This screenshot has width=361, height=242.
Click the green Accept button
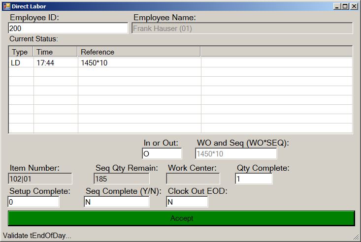(181, 218)
